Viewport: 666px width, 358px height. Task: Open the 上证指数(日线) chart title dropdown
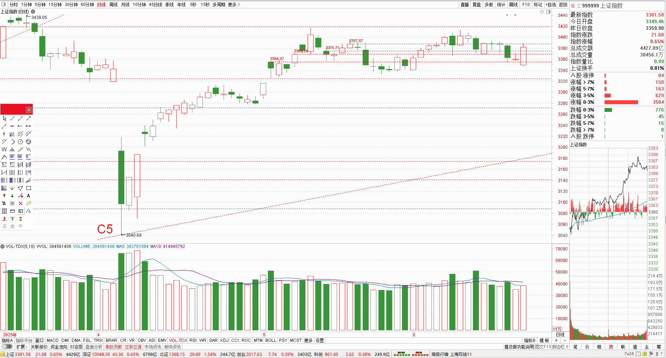(x=33, y=12)
